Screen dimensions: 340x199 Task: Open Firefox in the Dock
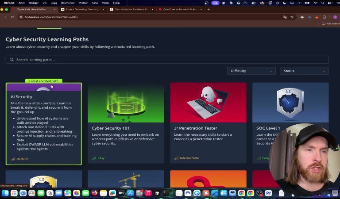tap(95, 193)
